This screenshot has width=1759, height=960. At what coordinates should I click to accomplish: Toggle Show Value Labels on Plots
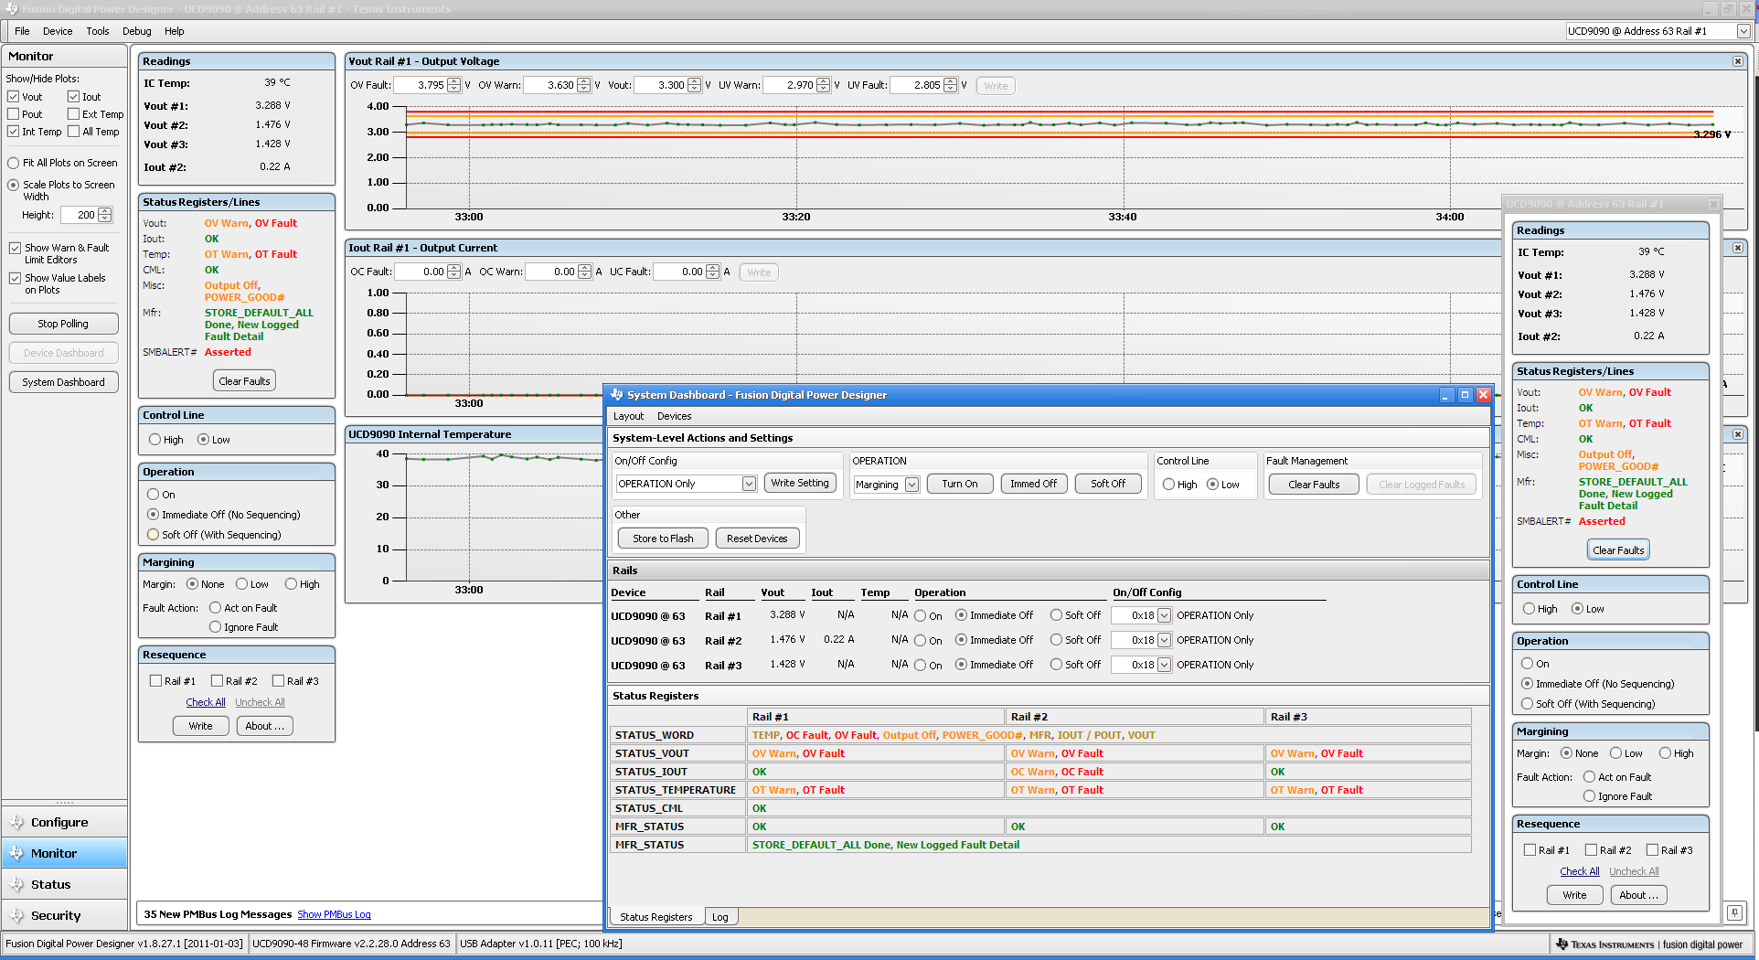(16, 278)
